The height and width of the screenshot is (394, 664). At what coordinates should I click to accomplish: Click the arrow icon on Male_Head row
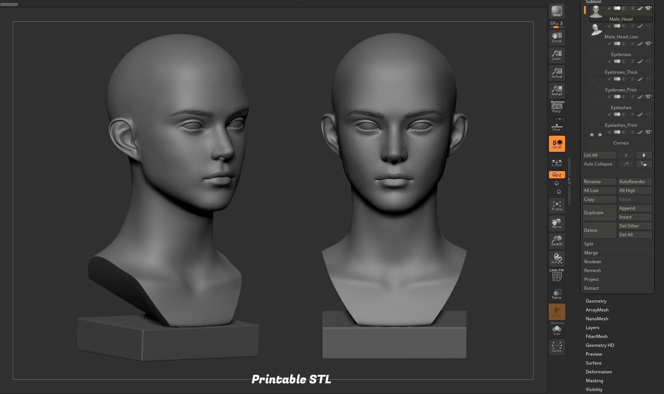point(609,8)
